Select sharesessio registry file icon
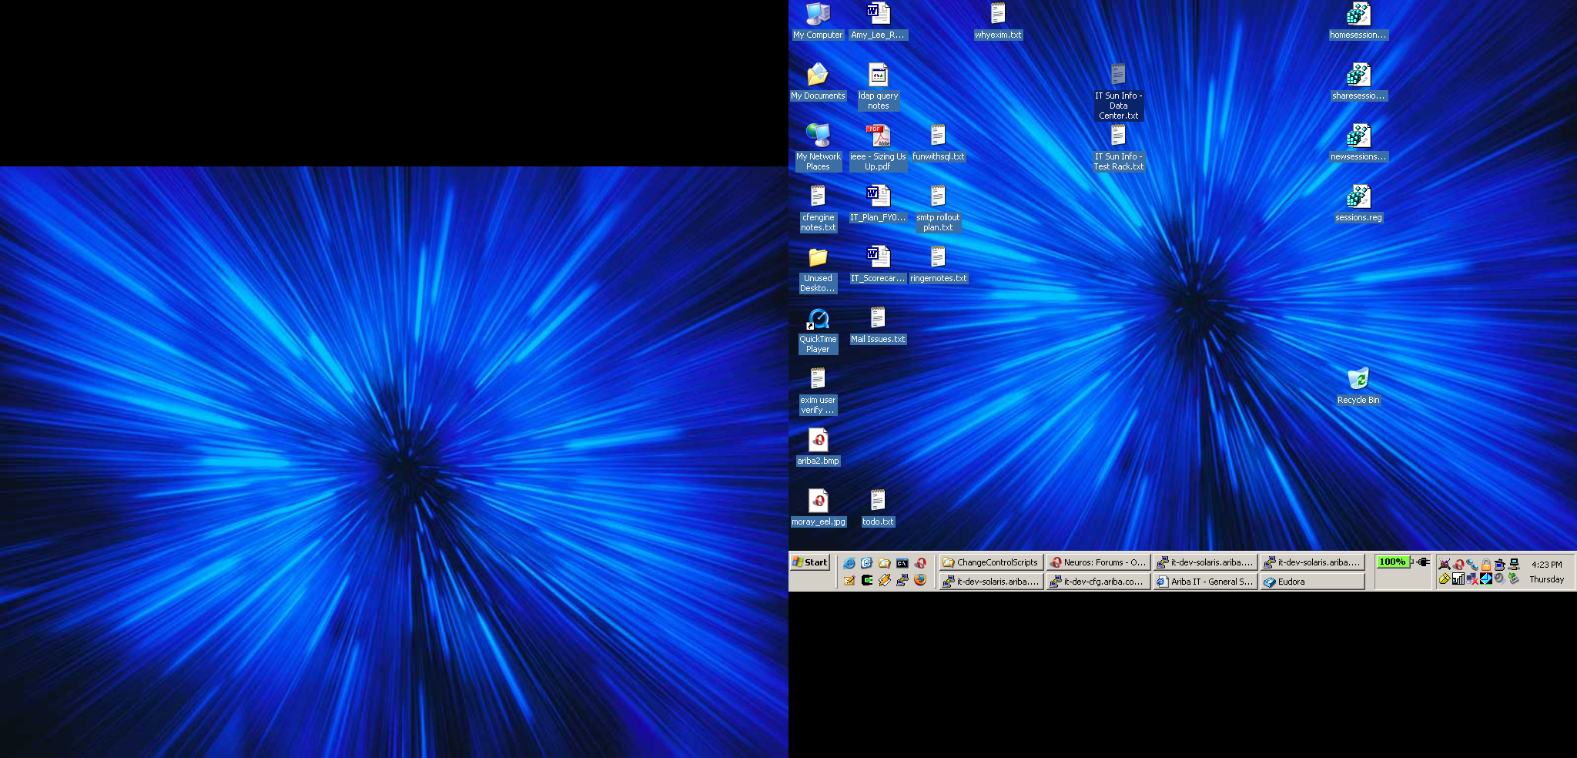1577x758 pixels. (1358, 82)
